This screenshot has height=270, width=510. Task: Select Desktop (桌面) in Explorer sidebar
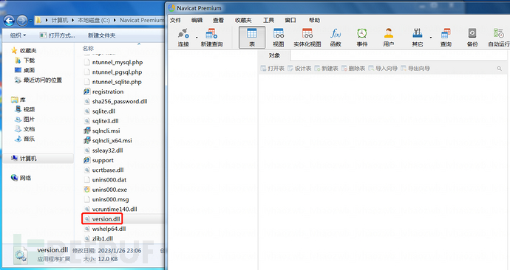(x=25, y=70)
